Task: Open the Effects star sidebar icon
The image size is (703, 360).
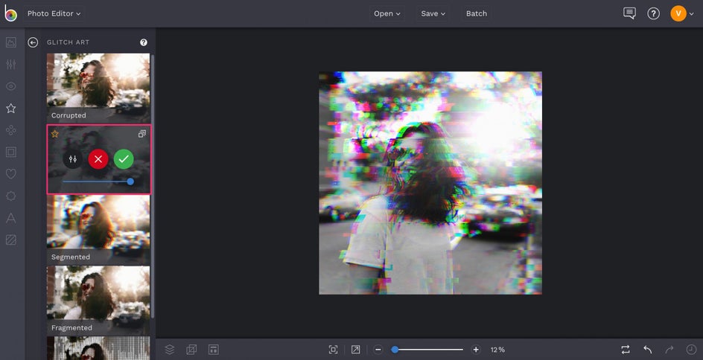Action: (11, 109)
